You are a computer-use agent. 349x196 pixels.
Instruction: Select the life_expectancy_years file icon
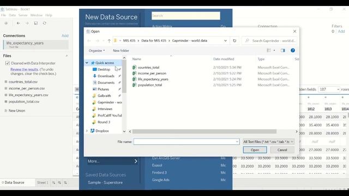click(135, 79)
